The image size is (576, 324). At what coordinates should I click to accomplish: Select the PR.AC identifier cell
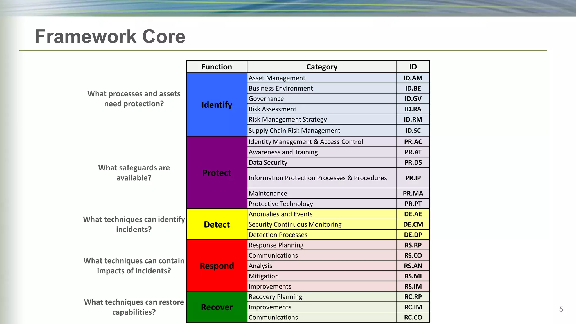tap(413, 142)
